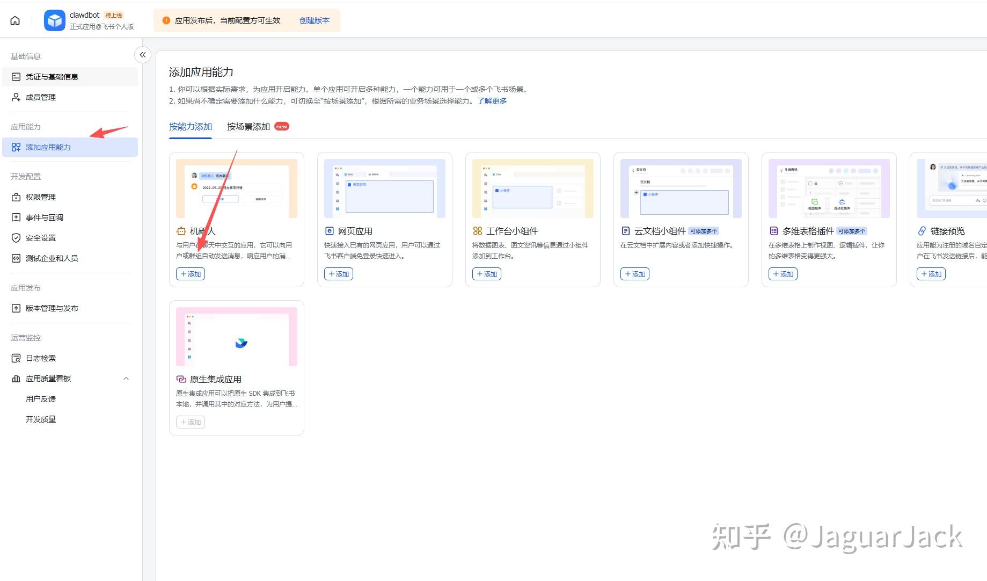Add the 工作台小组件 capability

[487, 274]
